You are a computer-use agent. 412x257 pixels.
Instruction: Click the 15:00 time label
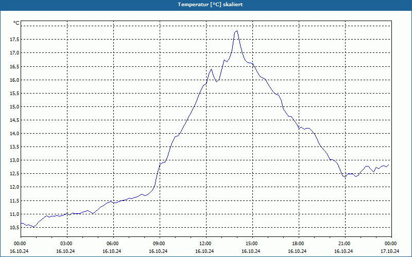[252, 244]
